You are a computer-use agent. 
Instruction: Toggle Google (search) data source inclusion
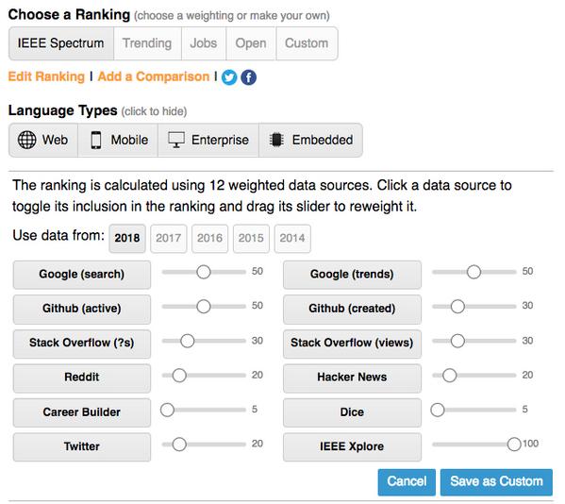[x=82, y=275]
